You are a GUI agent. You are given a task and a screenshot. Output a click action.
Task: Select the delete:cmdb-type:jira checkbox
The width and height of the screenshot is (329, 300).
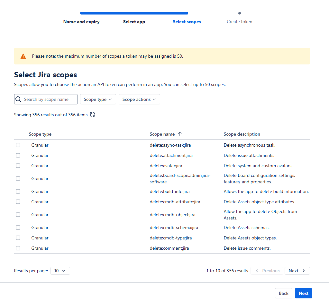coord(18,238)
